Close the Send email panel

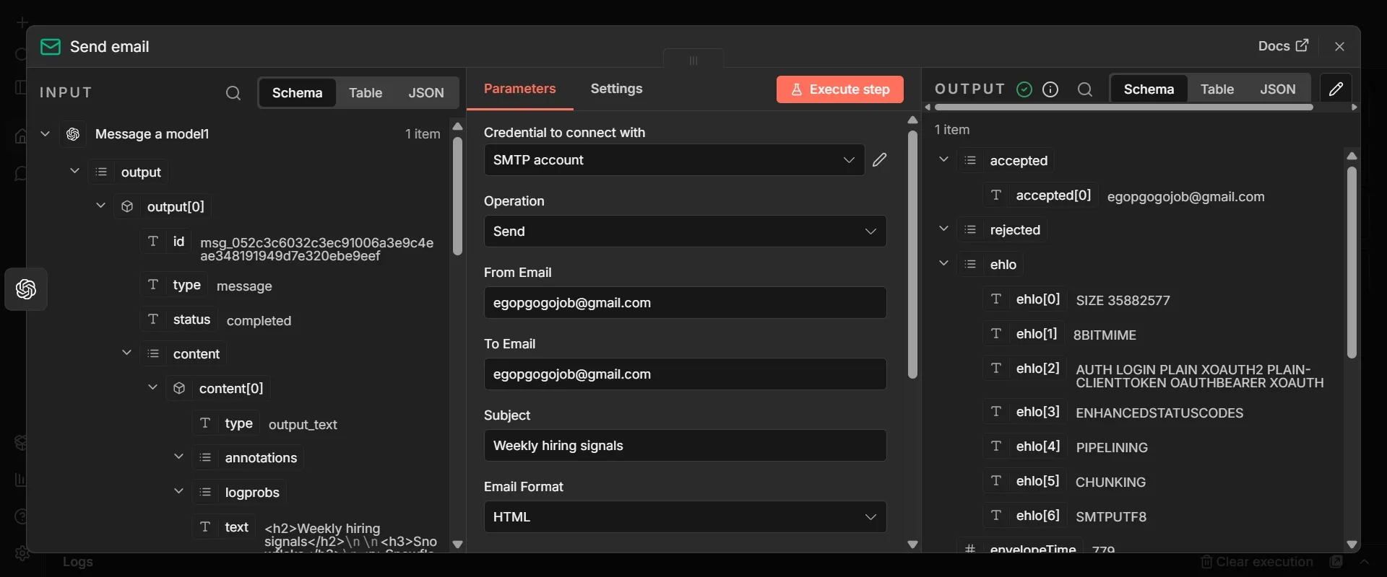pyautogui.click(x=1339, y=46)
